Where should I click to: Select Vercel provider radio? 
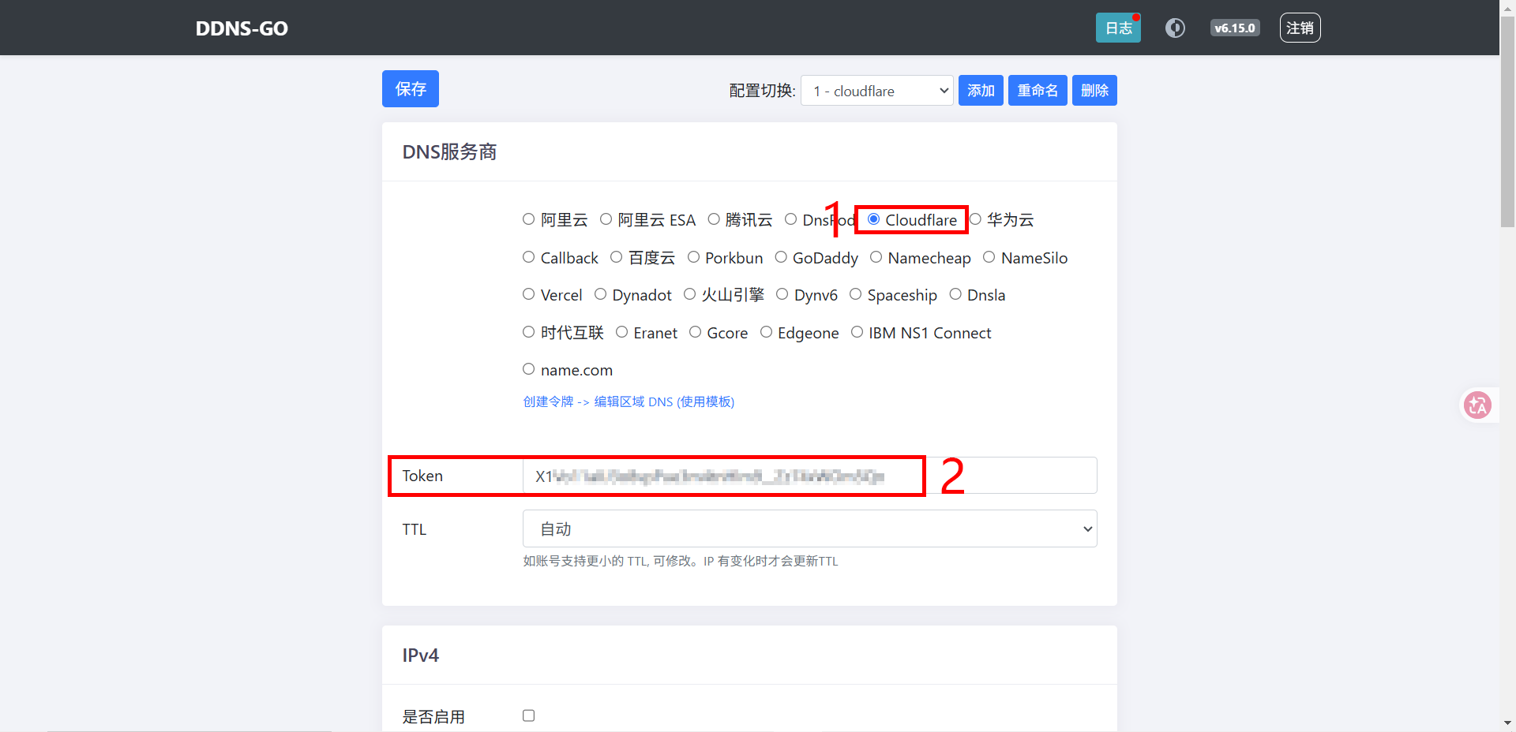tap(529, 294)
